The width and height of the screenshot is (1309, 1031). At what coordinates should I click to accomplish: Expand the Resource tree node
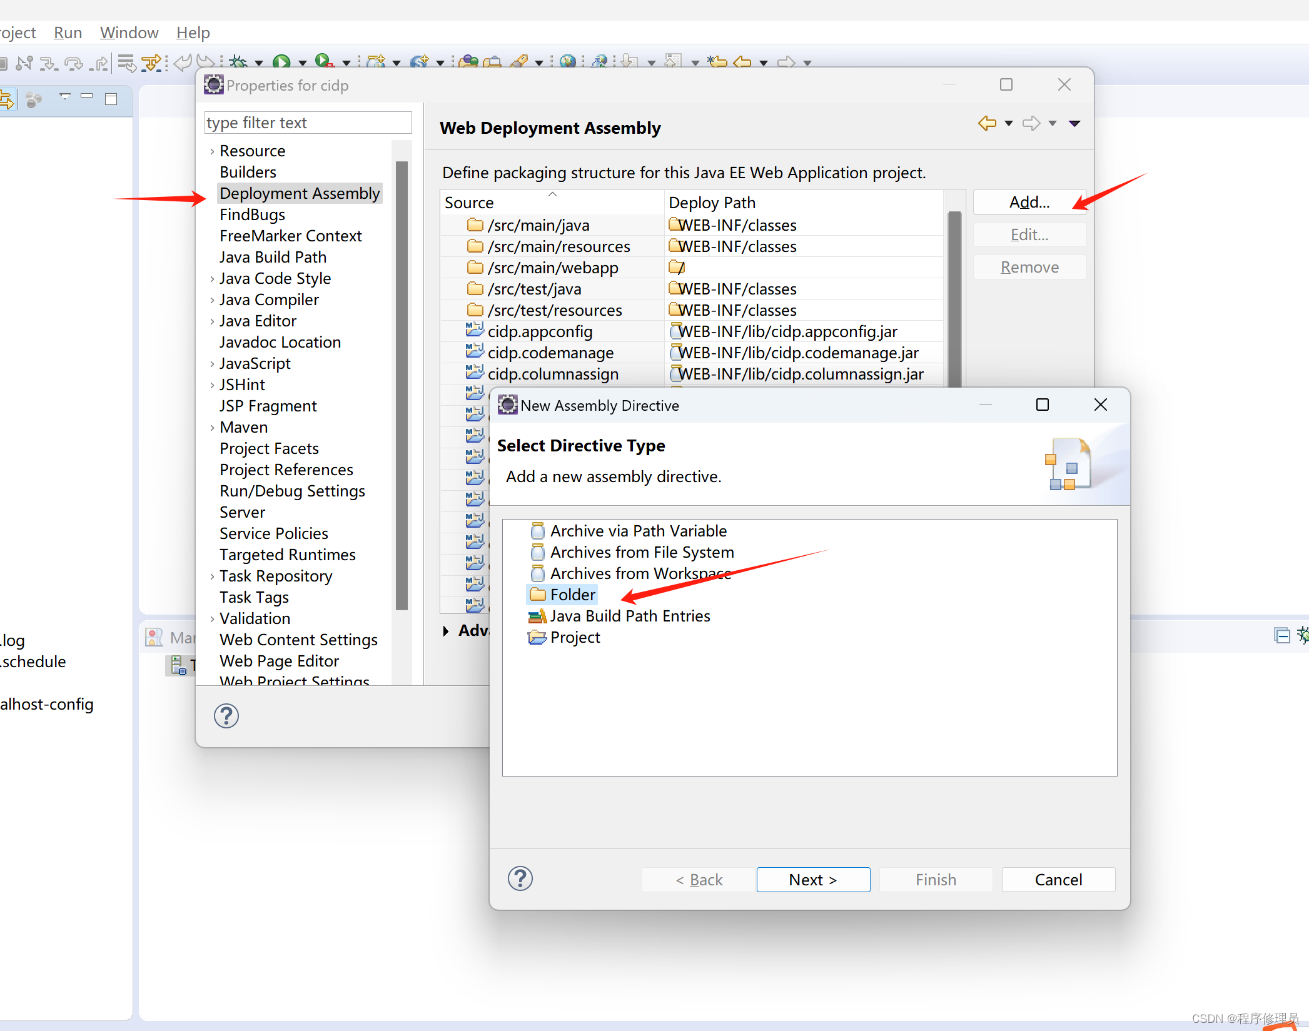click(x=212, y=151)
